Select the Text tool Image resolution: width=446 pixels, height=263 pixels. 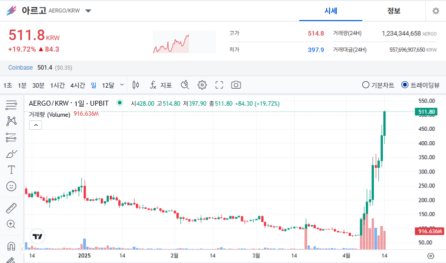(x=11, y=170)
